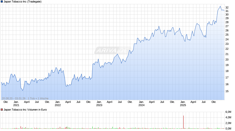Click the 'Jan. 2024' time axis label
Image resolution: width=235 pixels, height=131 pixels.
[x=141, y=104]
